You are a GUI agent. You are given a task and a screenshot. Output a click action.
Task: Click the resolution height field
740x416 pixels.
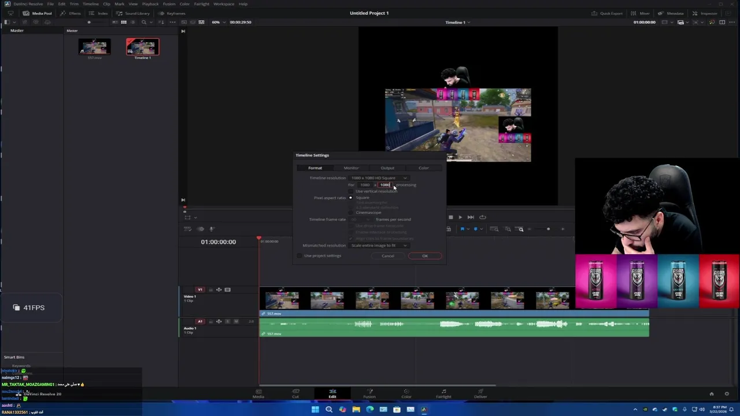[384, 185]
